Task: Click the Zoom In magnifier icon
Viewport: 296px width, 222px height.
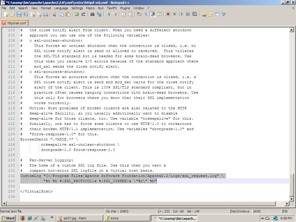Action: click(108, 14)
